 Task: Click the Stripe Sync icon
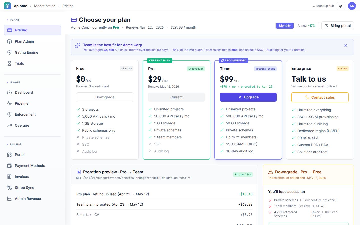click(x=9, y=188)
